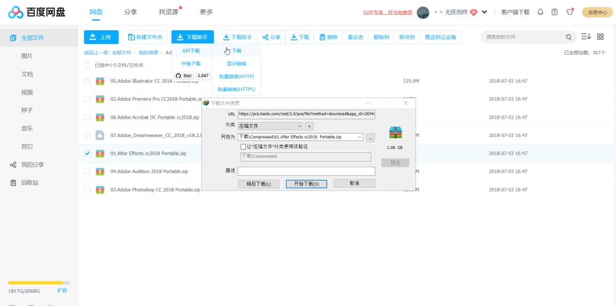Click zip icon of 05.Adobe Illustrator file
This screenshot has height=306, width=616.
pyautogui.click(x=100, y=81)
